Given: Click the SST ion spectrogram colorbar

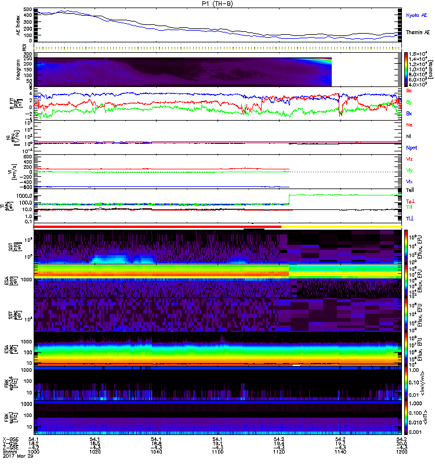Looking at the screenshot, I should [405, 246].
